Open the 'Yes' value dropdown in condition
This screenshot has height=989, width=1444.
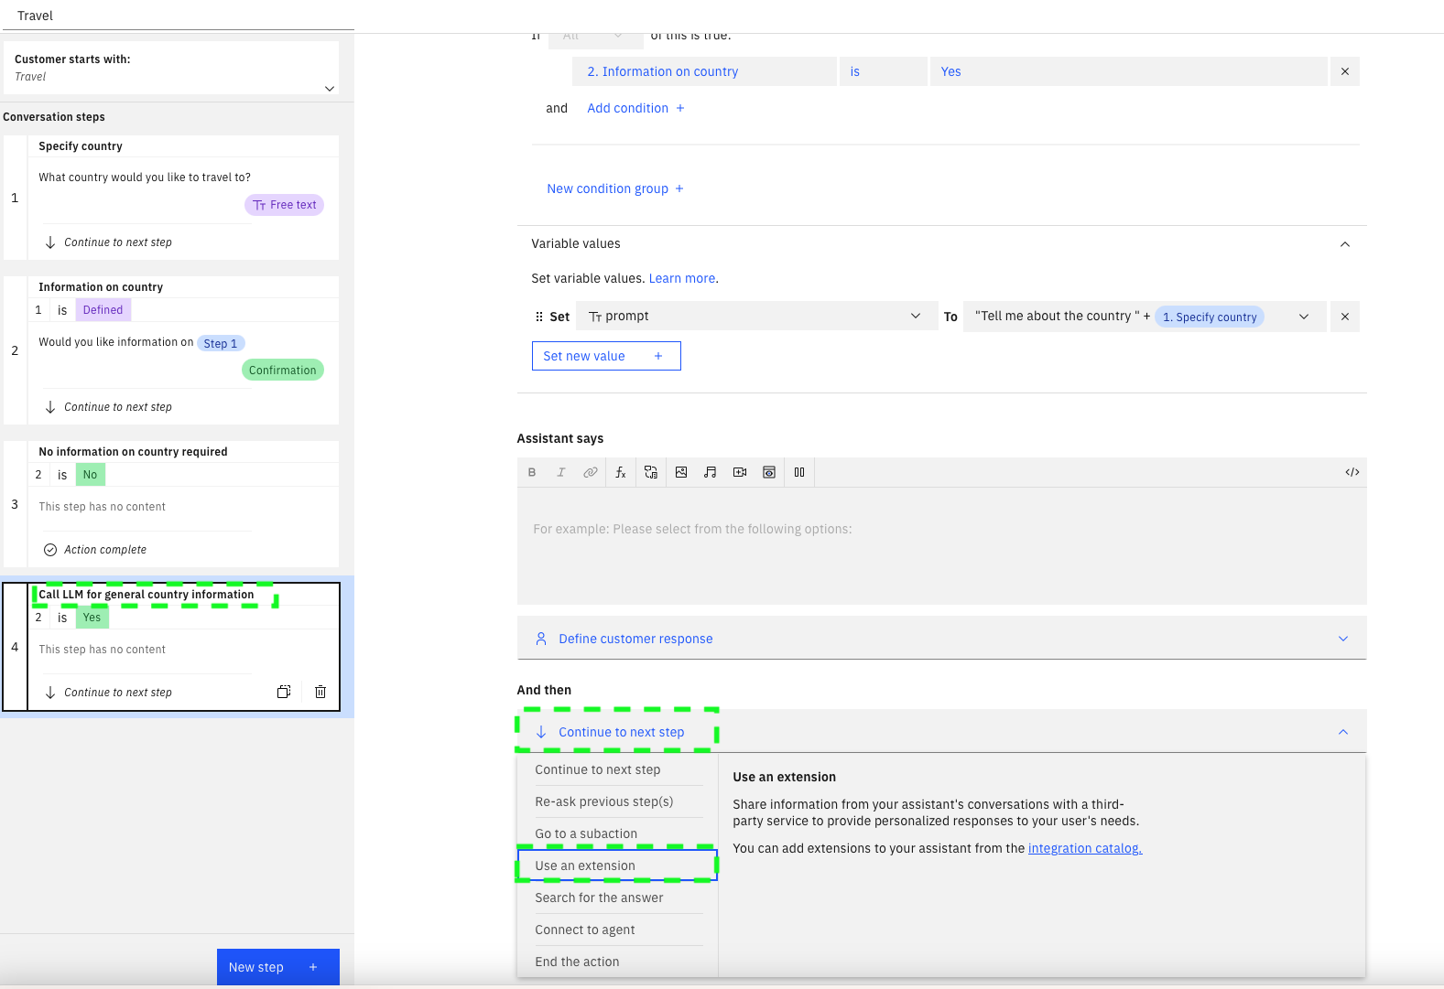click(1129, 71)
